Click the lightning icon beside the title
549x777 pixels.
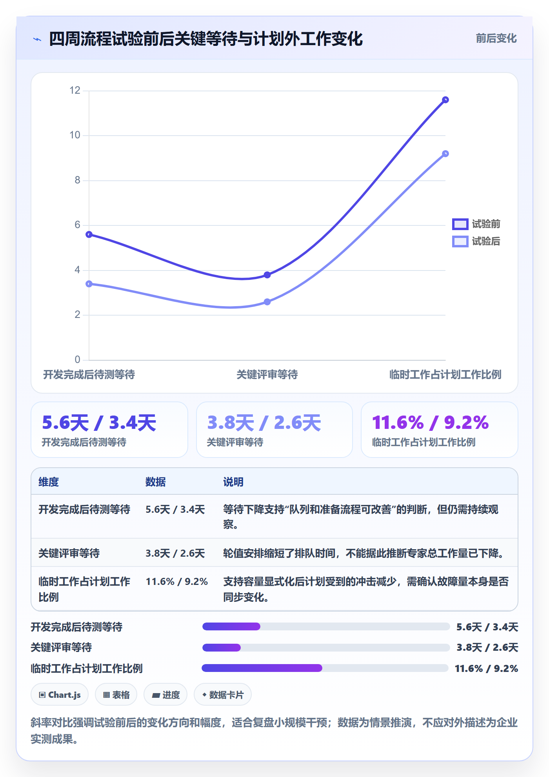(x=37, y=39)
